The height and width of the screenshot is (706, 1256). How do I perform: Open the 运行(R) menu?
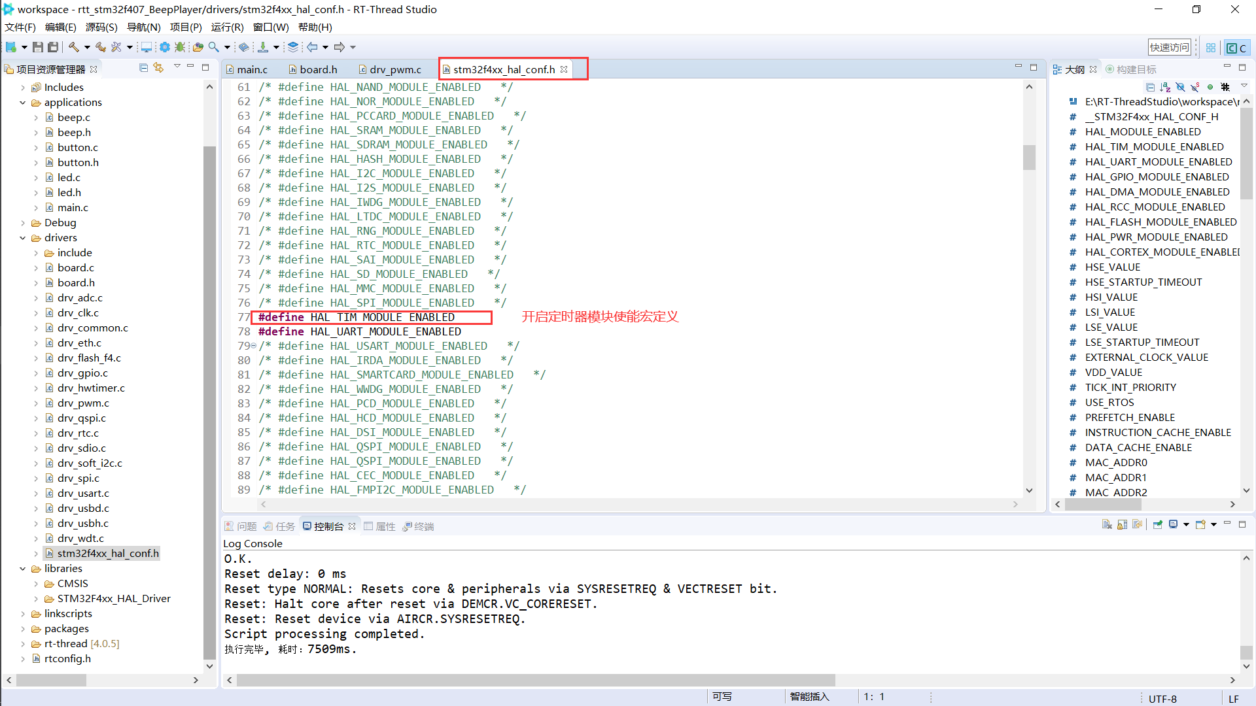click(x=226, y=27)
